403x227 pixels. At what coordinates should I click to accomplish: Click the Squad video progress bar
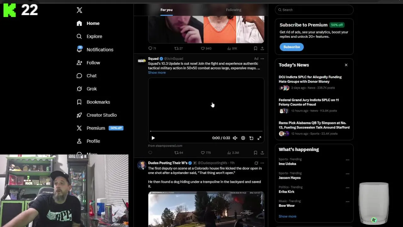pyautogui.click(x=206, y=131)
